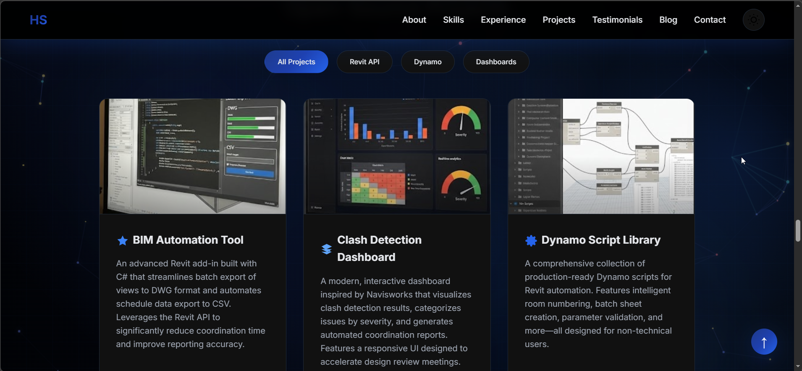Open the BIM Automation Tool thumbnail image
Viewport: 802px width, 371px height.
(x=192, y=156)
